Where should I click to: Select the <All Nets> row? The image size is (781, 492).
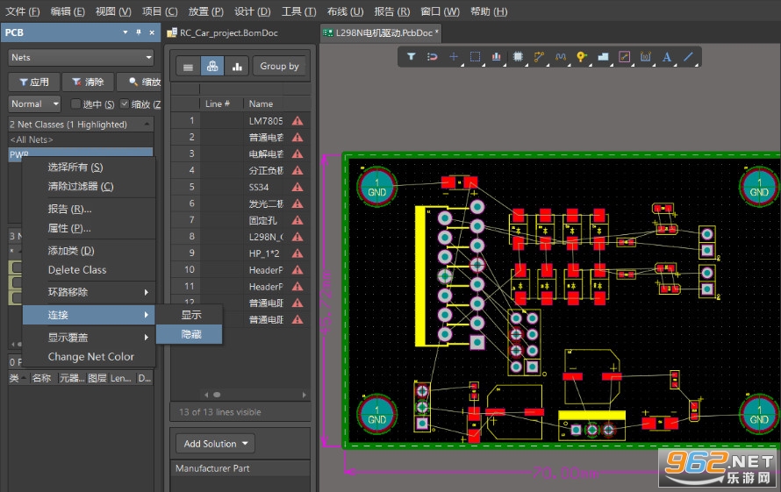click(x=81, y=139)
